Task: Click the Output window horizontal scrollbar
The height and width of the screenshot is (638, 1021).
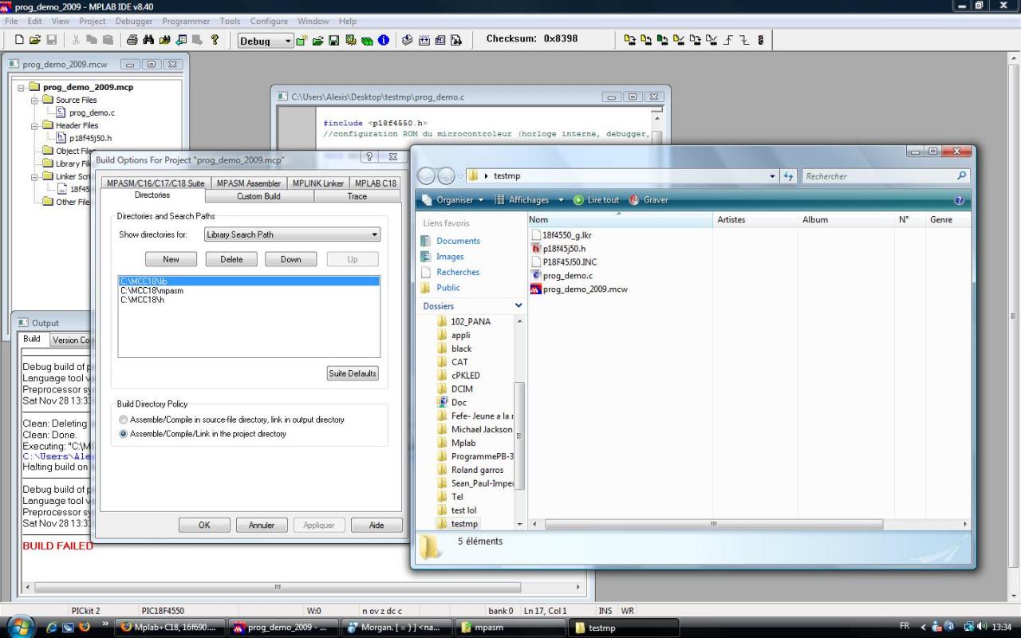Action: point(278,588)
